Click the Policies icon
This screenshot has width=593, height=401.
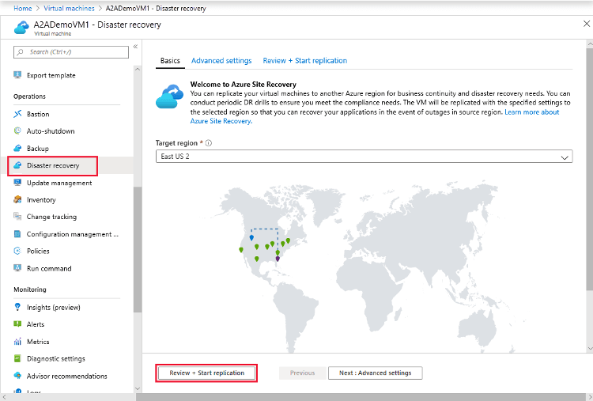tap(18, 251)
